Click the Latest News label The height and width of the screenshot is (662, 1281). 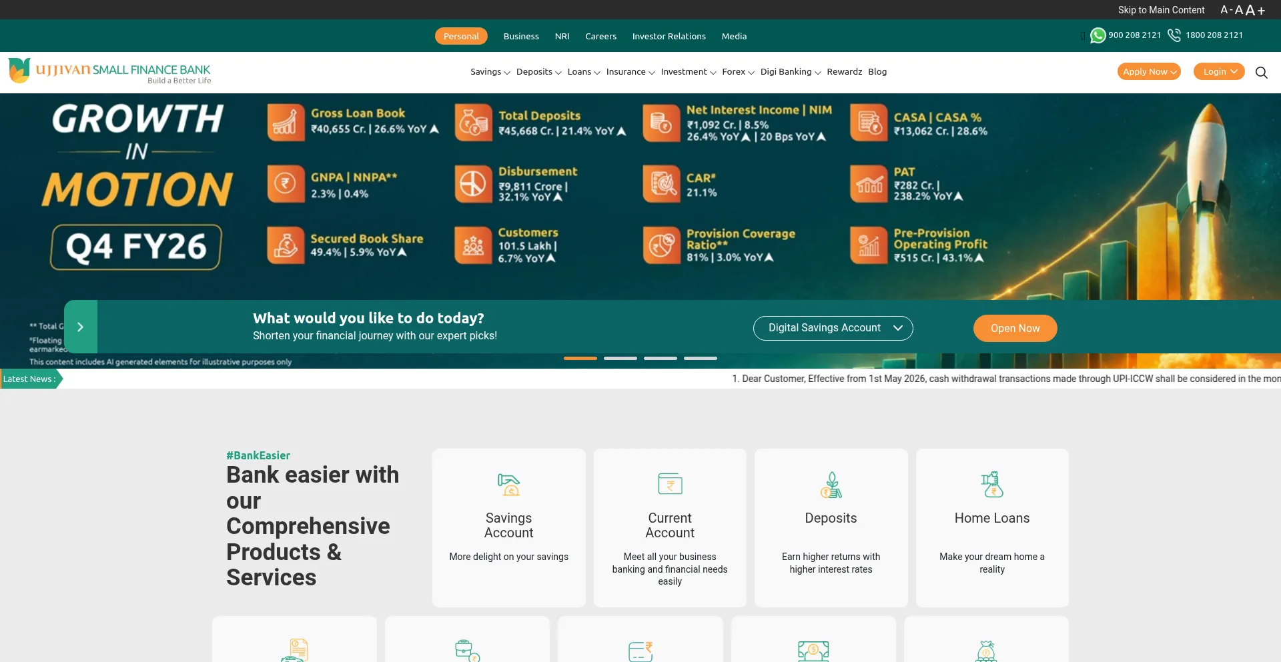[31, 379]
